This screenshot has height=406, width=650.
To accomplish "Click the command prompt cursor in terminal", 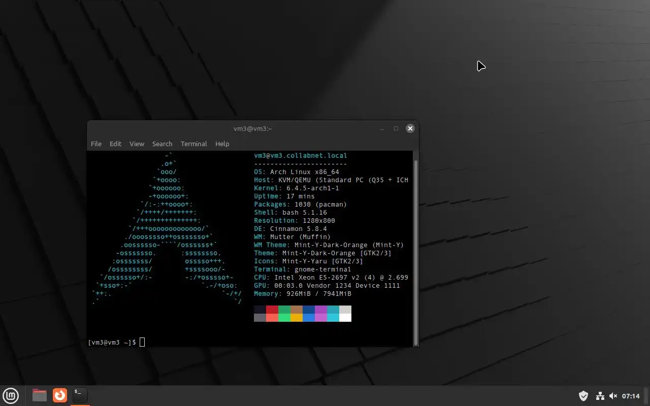I will 142,342.
